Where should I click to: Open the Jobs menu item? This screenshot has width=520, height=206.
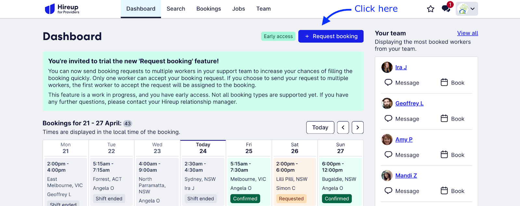coord(238,9)
